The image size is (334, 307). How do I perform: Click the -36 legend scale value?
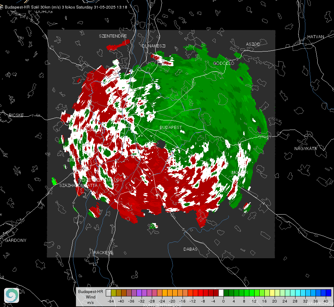(x=131, y=301)
